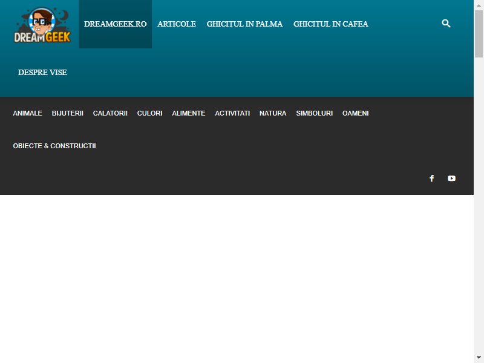Click the scrollbar up arrow

click(x=479, y=5)
